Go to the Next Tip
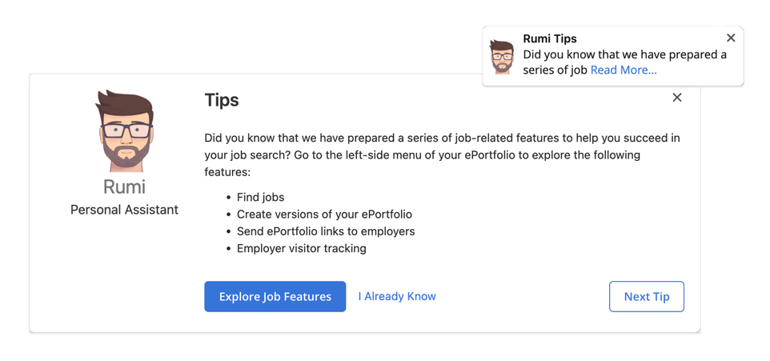This screenshot has height=361, width=770. coord(646,297)
